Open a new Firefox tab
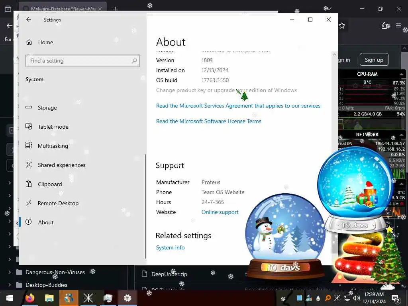The width and height of the screenshot is (408, 306). (115, 9)
